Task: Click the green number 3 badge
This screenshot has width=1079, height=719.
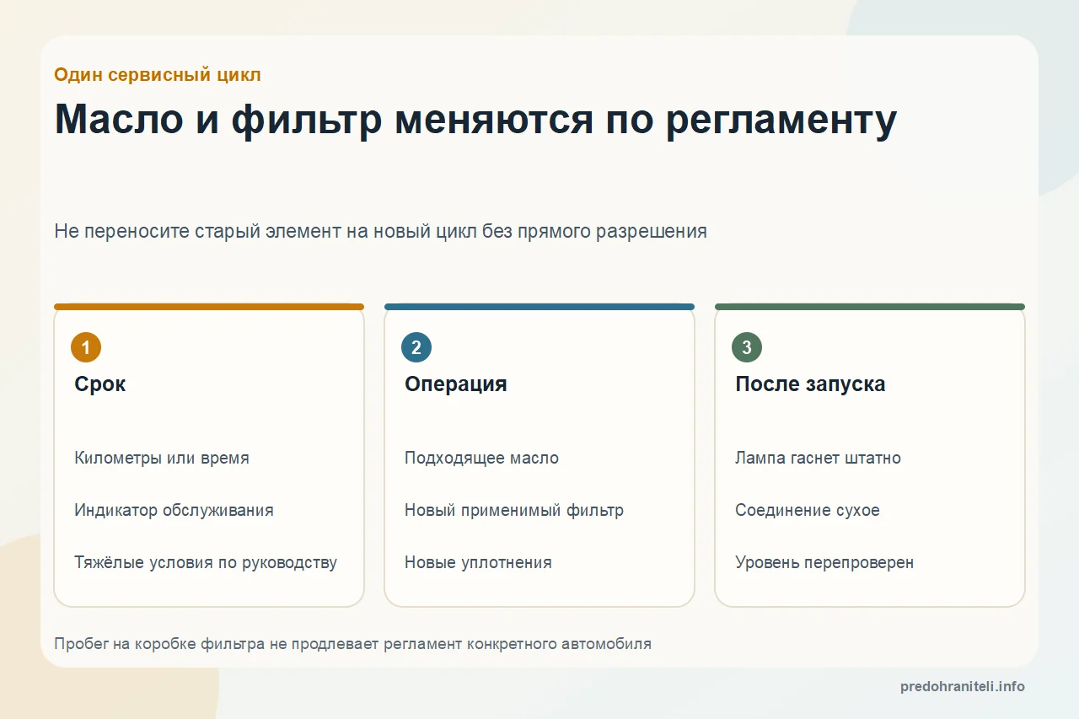Action: (747, 347)
